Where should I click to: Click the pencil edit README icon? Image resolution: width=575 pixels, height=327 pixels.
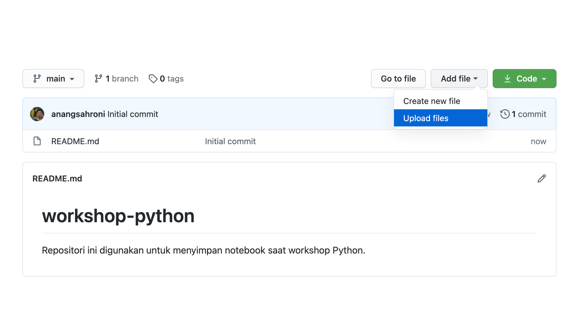pyautogui.click(x=541, y=179)
